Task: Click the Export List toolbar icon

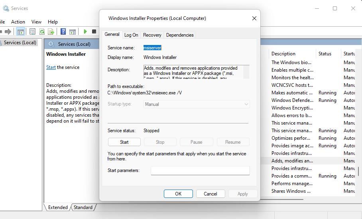Action: [x=51, y=31]
